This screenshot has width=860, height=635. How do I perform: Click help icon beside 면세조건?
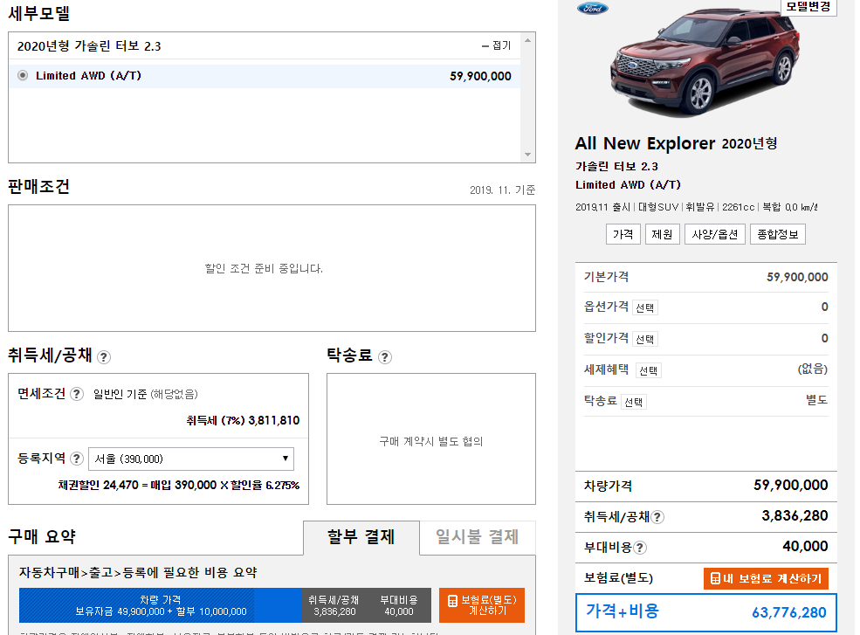(77, 394)
